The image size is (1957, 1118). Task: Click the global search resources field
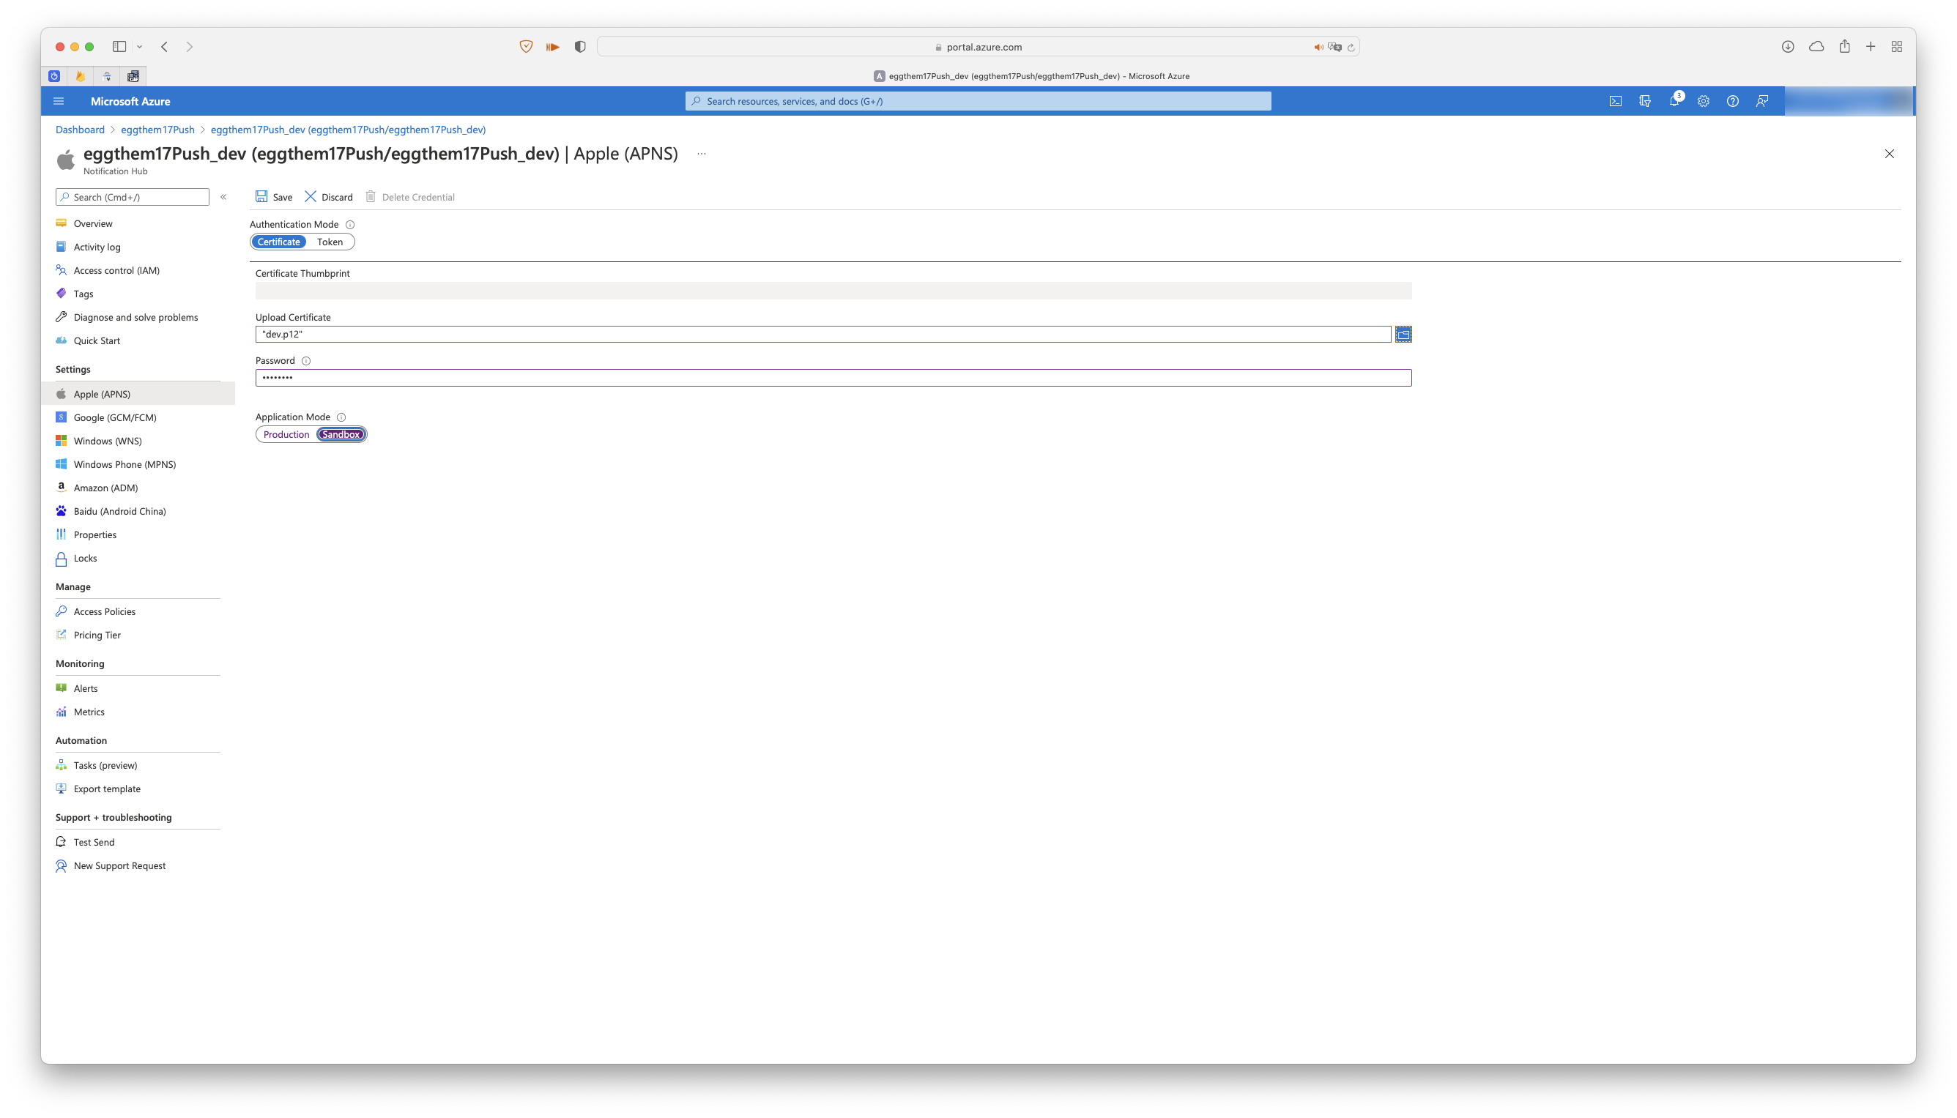coord(978,101)
